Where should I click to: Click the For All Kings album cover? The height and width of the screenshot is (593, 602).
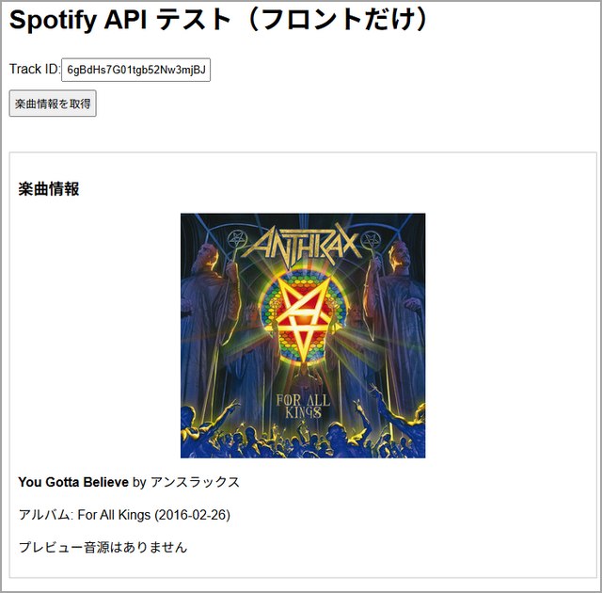click(303, 336)
